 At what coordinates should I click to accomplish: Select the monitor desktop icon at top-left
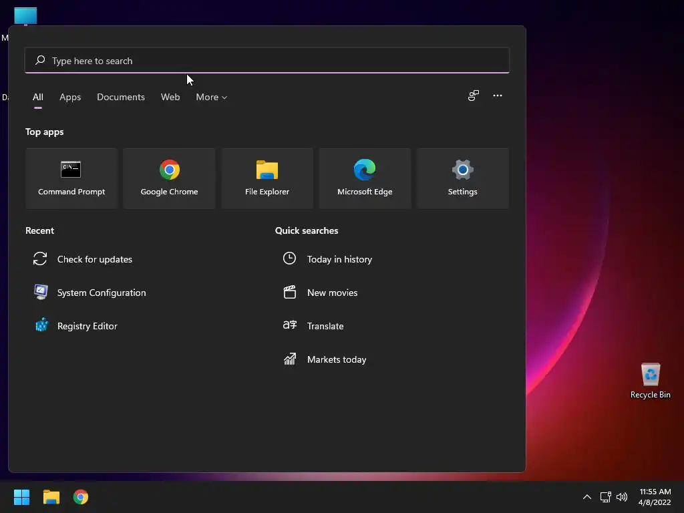25,16
